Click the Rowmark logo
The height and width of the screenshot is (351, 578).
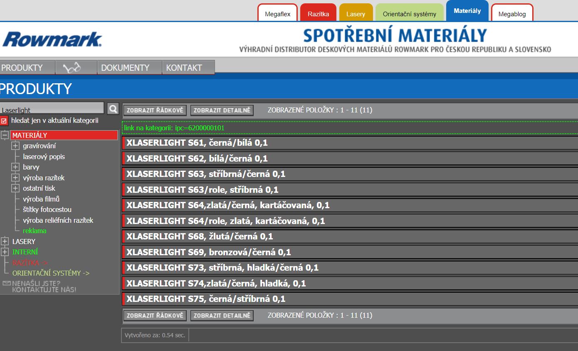coord(52,40)
